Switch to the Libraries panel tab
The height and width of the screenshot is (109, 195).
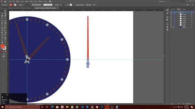(x=184, y=9)
